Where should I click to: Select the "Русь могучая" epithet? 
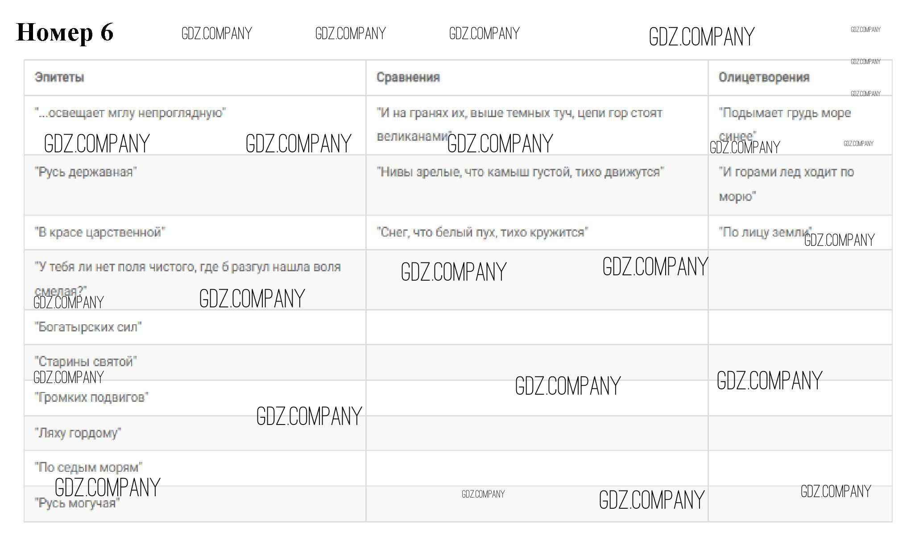coord(77,503)
